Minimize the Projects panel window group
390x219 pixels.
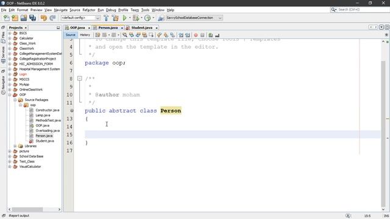[x=58, y=28]
